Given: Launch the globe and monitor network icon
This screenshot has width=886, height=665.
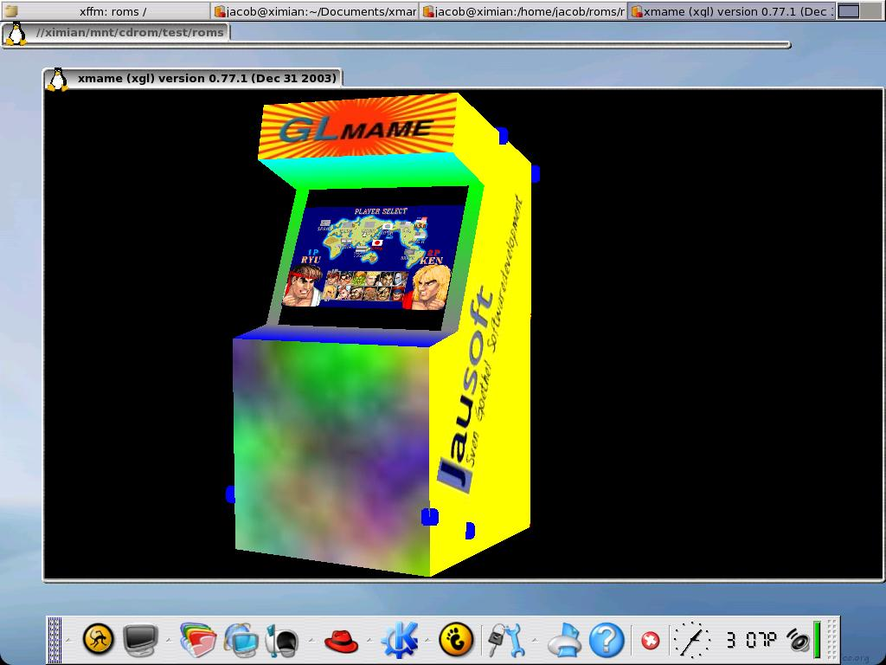Looking at the screenshot, I should click(x=241, y=640).
